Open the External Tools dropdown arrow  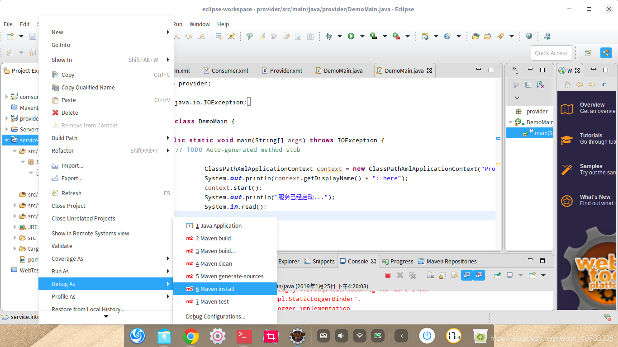coord(407,36)
